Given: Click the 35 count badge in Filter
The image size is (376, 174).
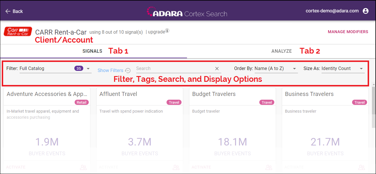Looking at the screenshot, I should (79, 69).
